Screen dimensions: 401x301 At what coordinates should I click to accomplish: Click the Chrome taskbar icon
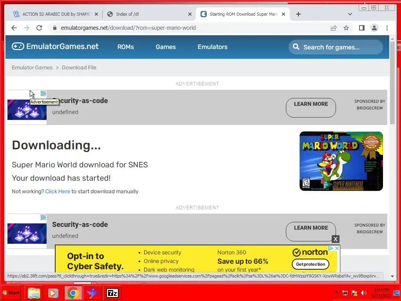pos(73,293)
